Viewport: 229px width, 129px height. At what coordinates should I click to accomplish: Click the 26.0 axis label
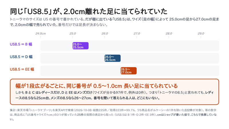point(105,34)
